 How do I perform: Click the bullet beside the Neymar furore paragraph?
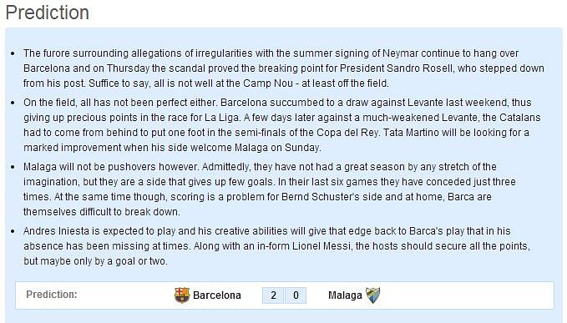(13, 53)
